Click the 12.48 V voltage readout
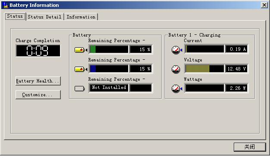Screen dimensions: 270x165 pos(237,69)
